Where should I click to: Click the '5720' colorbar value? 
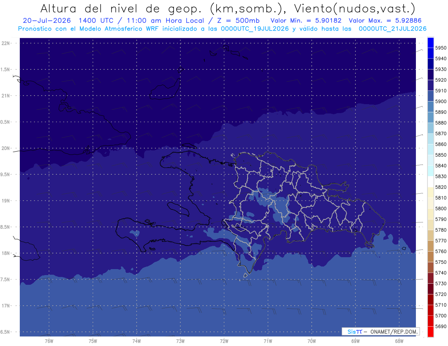tap(441, 294)
